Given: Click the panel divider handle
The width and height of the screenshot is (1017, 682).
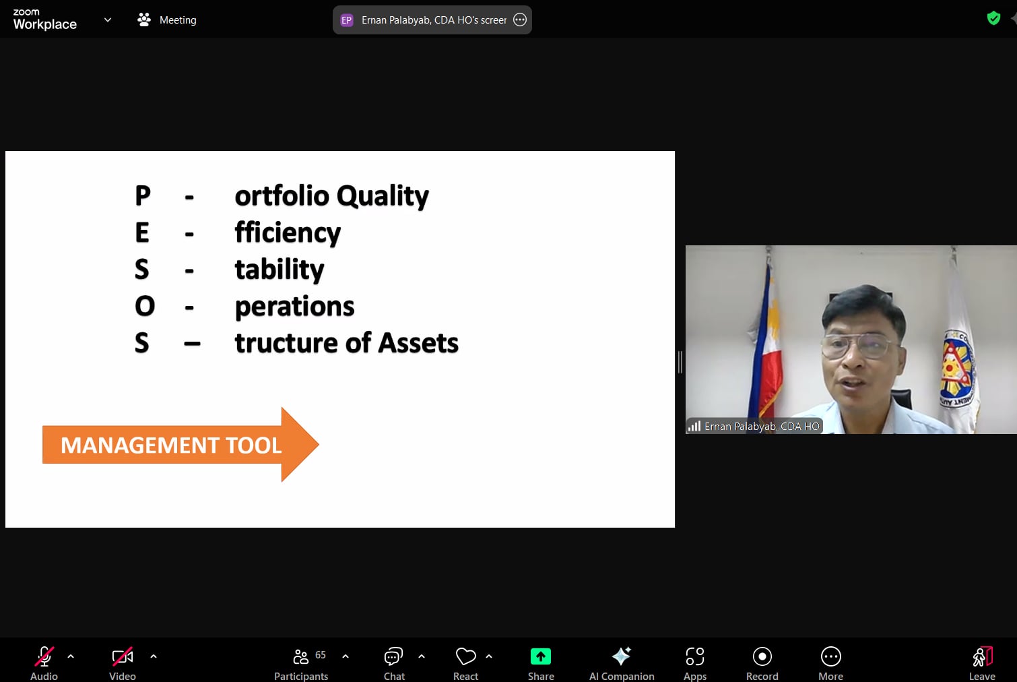Looking at the screenshot, I should pyautogui.click(x=680, y=362).
